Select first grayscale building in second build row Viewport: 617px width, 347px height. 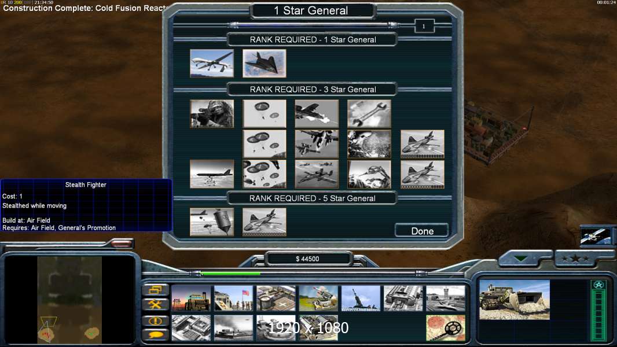pos(191,328)
